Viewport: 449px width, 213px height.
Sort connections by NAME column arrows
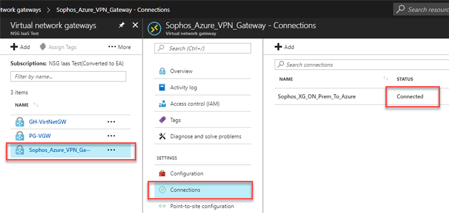tap(386, 79)
